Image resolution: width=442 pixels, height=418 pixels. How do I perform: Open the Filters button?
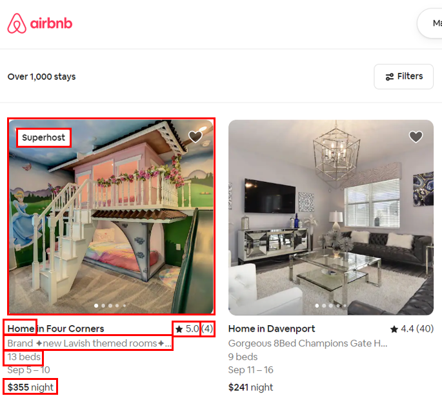point(403,76)
